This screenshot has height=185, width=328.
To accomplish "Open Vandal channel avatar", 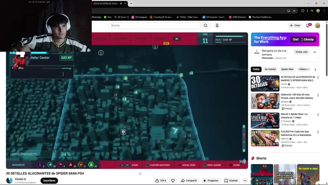I will click(x=9, y=180).
